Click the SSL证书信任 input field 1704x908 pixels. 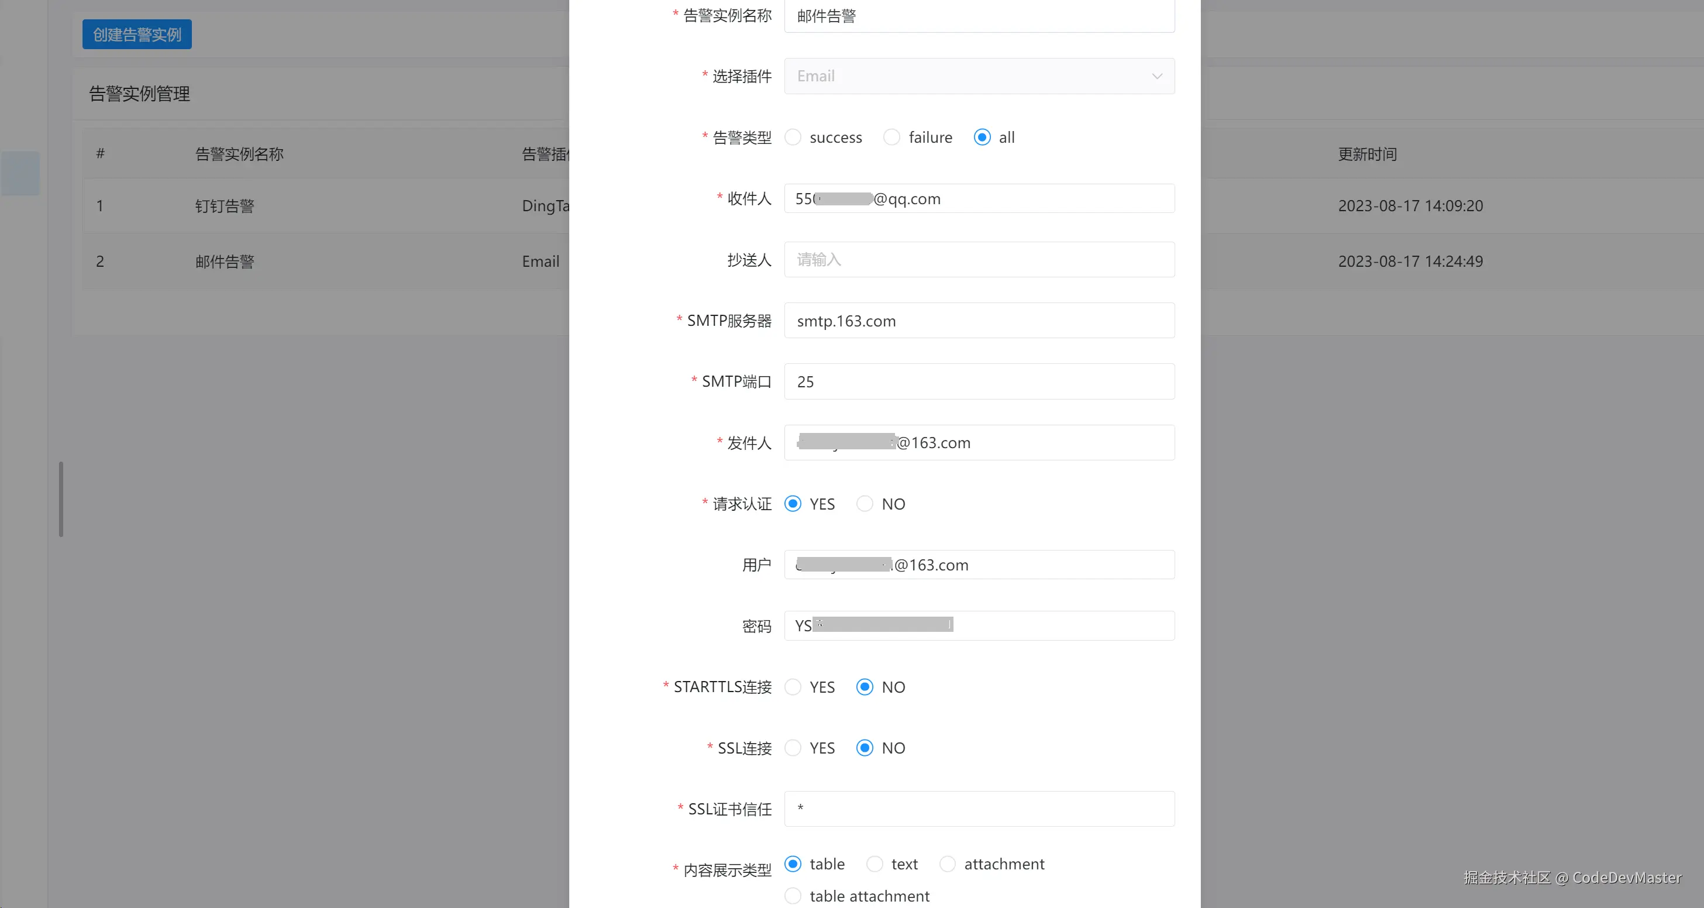tap(979, 809)
